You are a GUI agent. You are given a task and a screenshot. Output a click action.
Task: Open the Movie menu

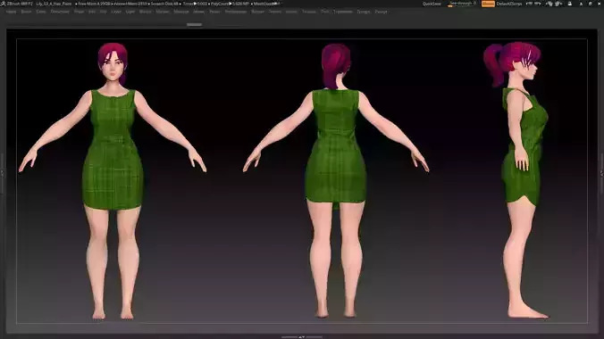[198, 12]
